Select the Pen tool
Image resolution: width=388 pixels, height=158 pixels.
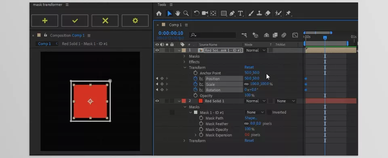232,13
